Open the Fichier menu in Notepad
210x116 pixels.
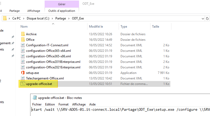click(37, 104)
